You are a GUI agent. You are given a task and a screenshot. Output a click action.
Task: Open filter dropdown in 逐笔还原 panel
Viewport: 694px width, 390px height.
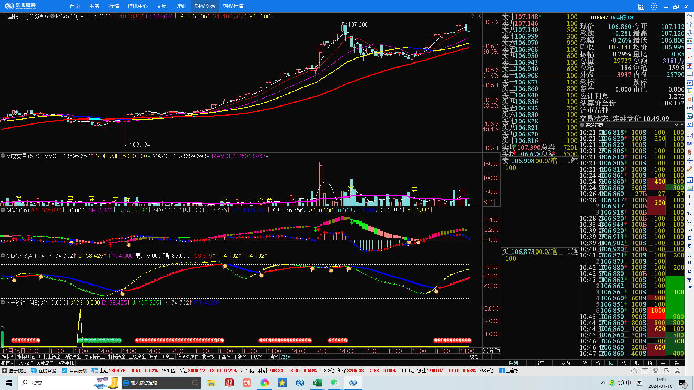676,125
